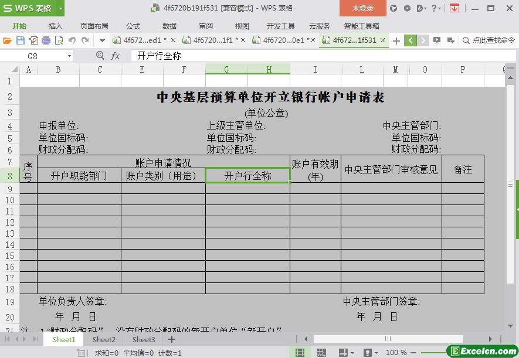
Task: Open the 公式 ribbon tab
Action: pyautogui.click(x=133, y=26)
